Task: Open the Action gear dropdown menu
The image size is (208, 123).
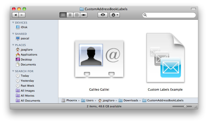Action: click(x=115, y=15)
